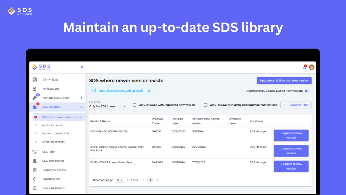
Task: Select page 1 in pagination
Action: pyautogui.click(x=150, y=180)
